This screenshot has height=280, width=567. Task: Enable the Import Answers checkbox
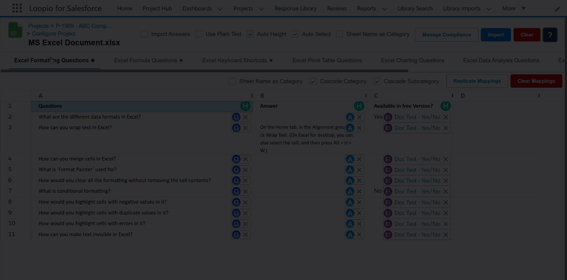(144, 34)
